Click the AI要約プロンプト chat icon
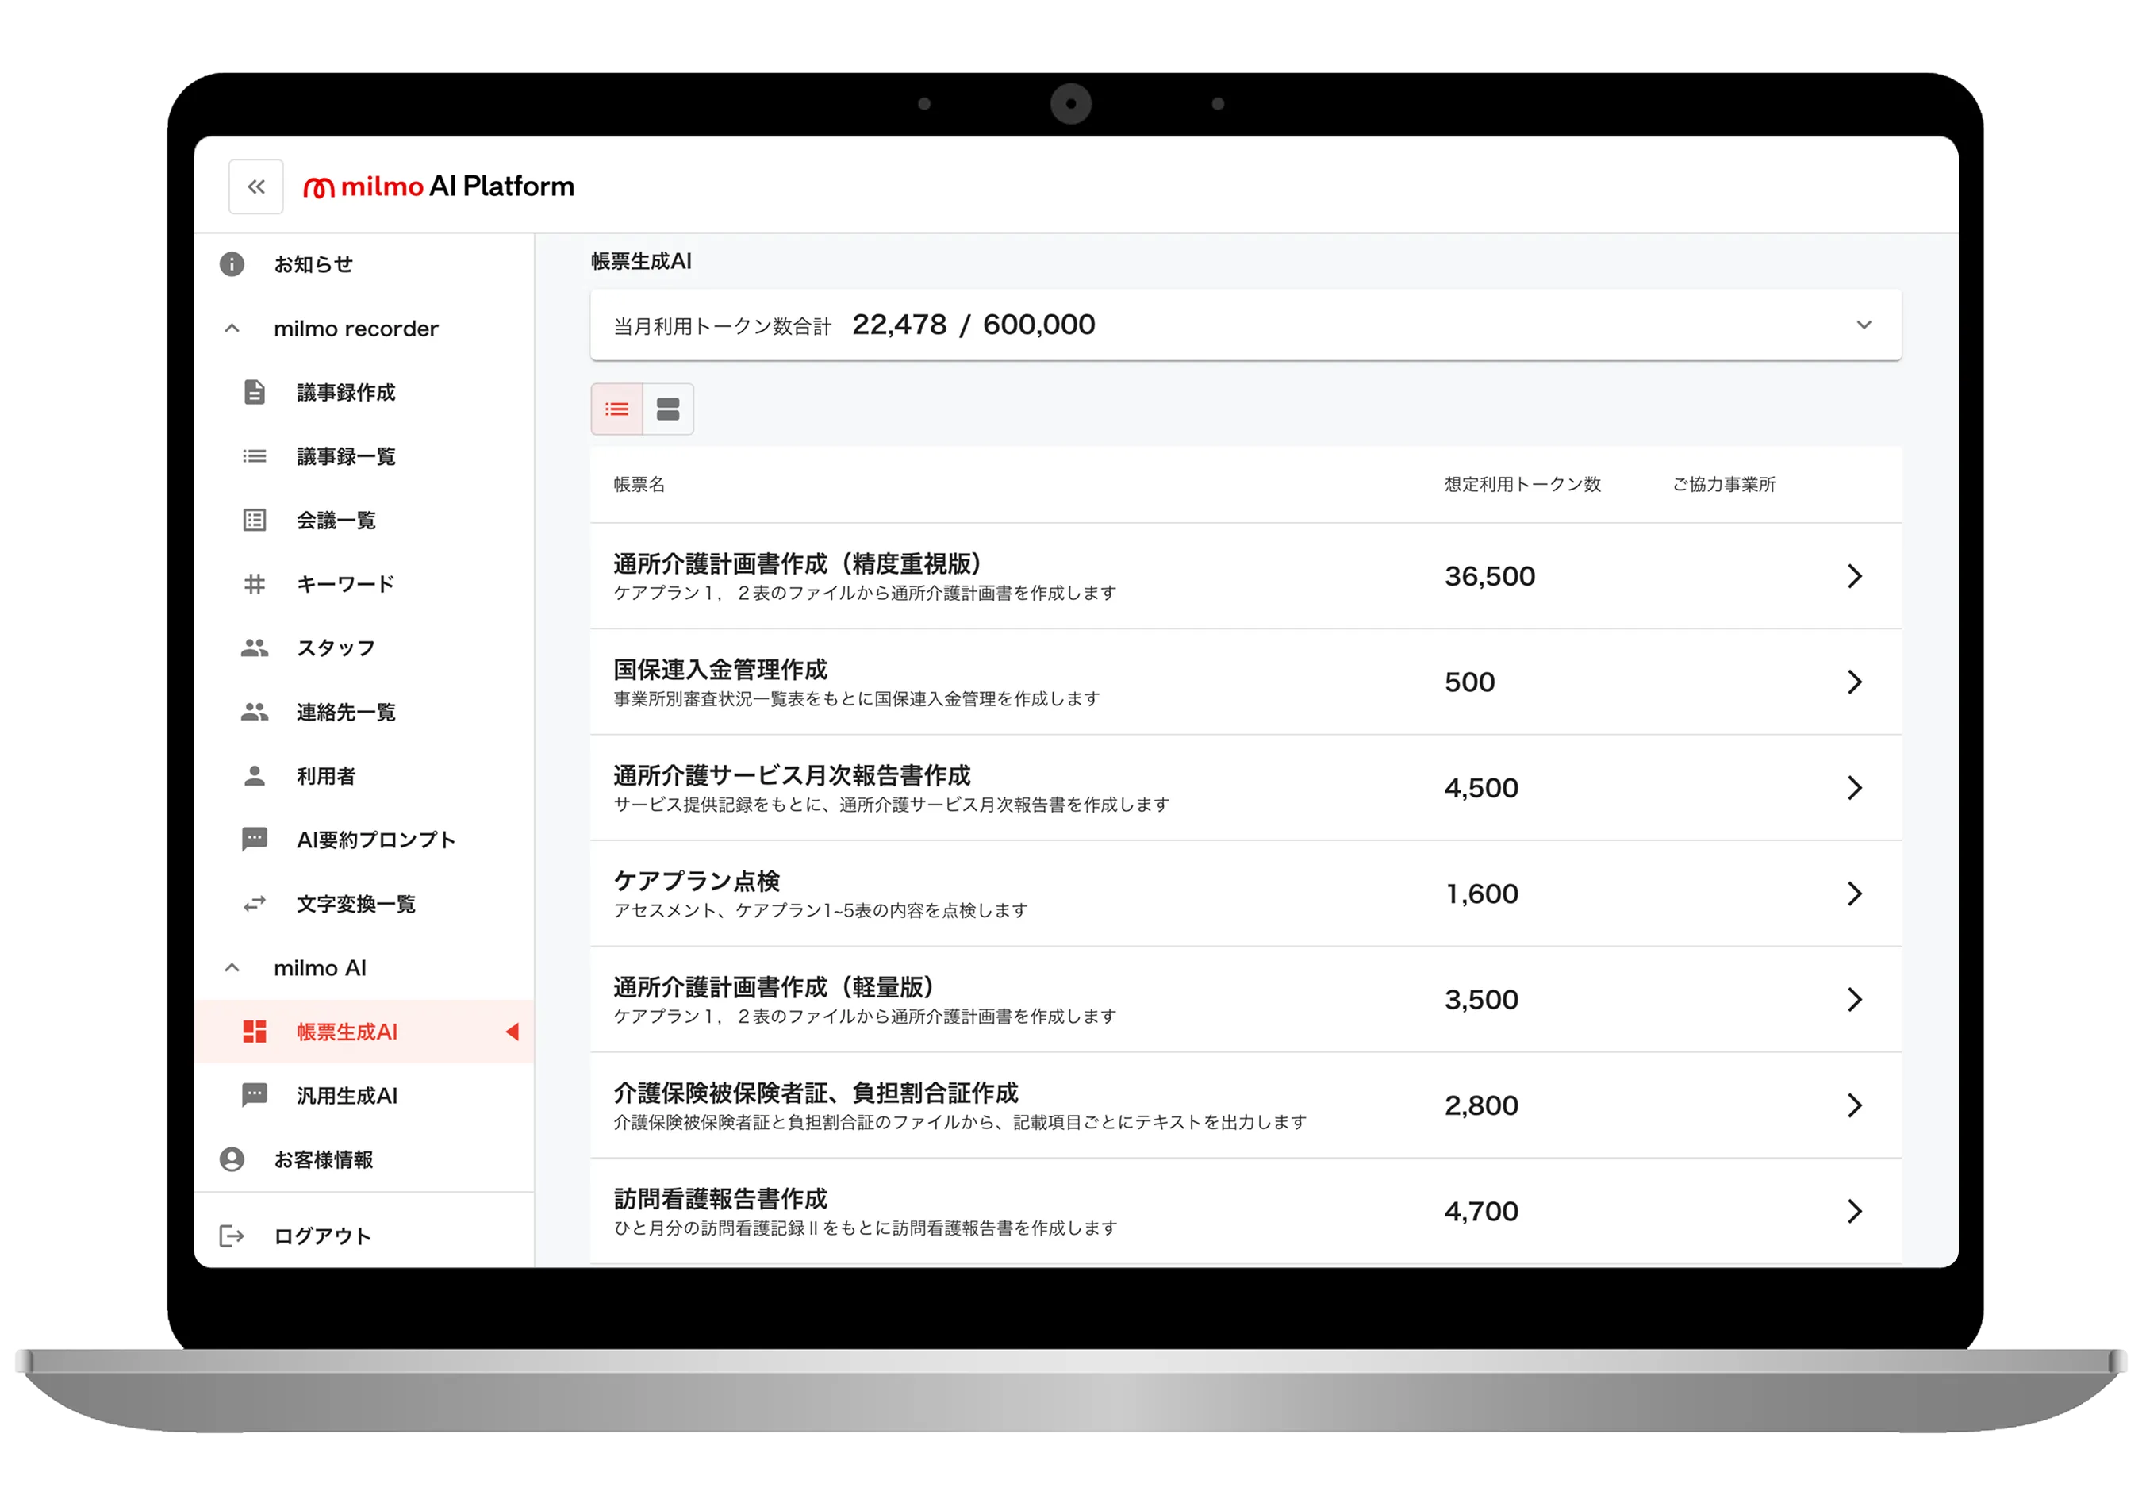This screenshot has width=2146, height=1495. [x=254, y=840]
